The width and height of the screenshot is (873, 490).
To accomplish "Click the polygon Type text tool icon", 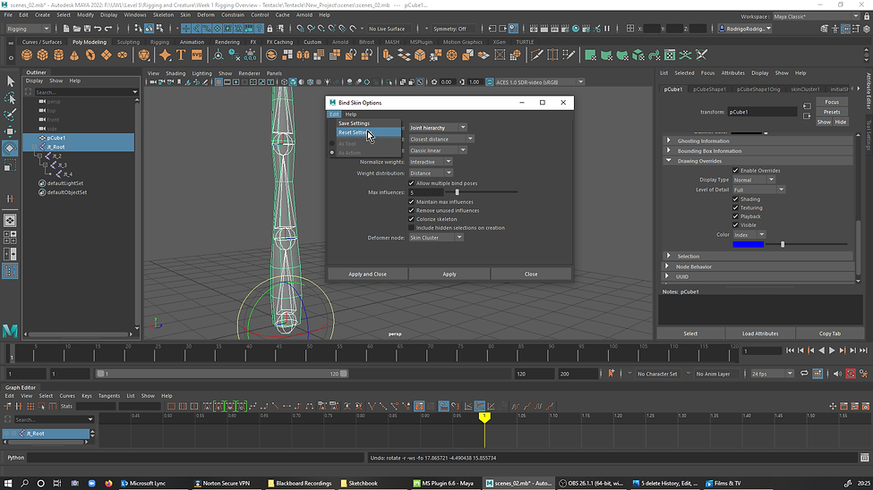I will pos(181,55).
